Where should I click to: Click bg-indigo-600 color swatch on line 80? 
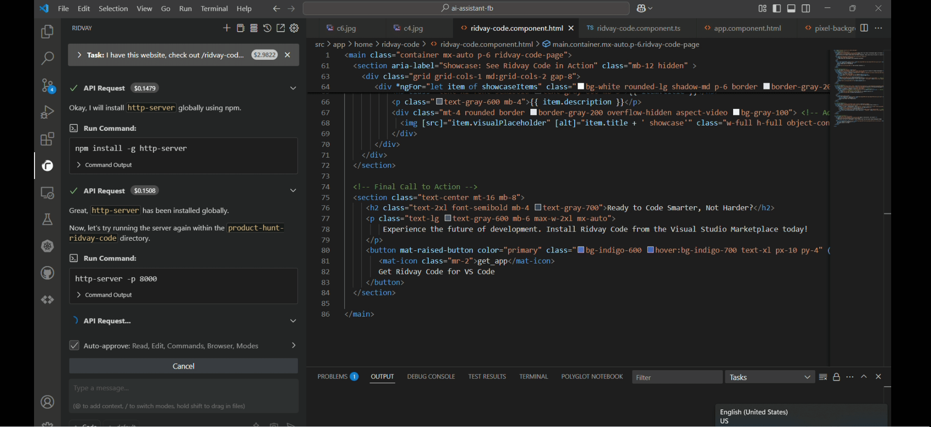(x=580, y=250)
